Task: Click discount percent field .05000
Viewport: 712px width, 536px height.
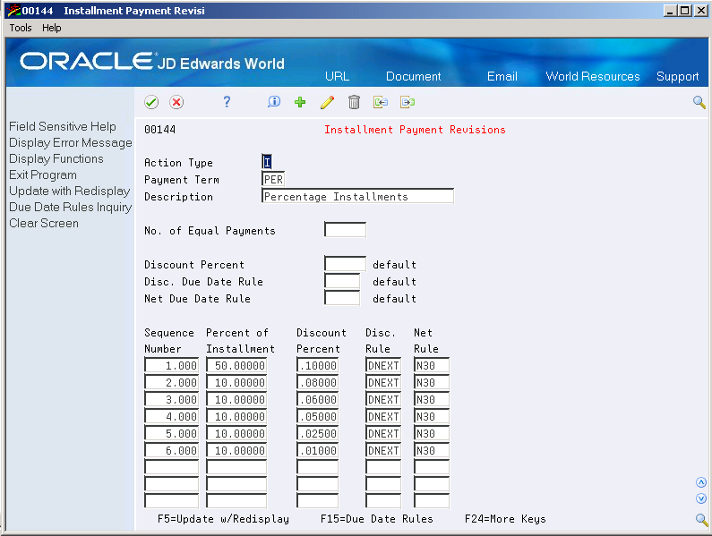Action: tap(318, 417)
